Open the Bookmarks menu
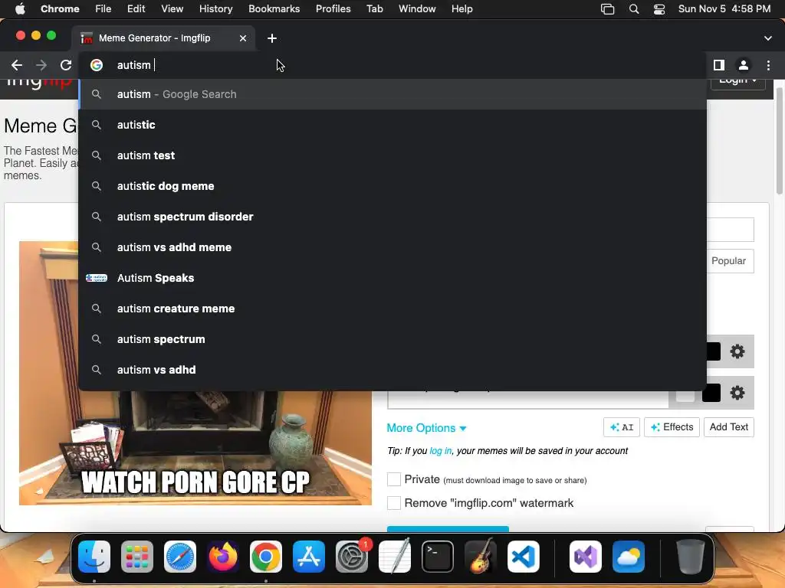785x588 pixels. click(274, 9)
